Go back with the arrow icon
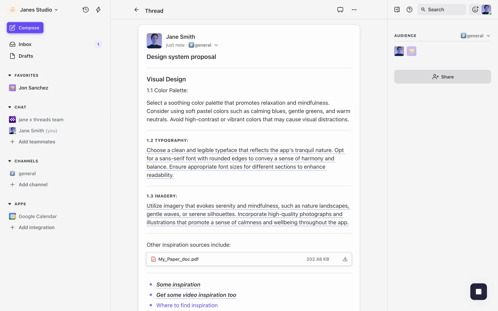 pos(136,10)
